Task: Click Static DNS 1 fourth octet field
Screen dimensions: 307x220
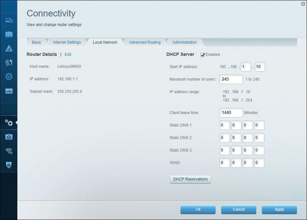Action: click(259, 125)
